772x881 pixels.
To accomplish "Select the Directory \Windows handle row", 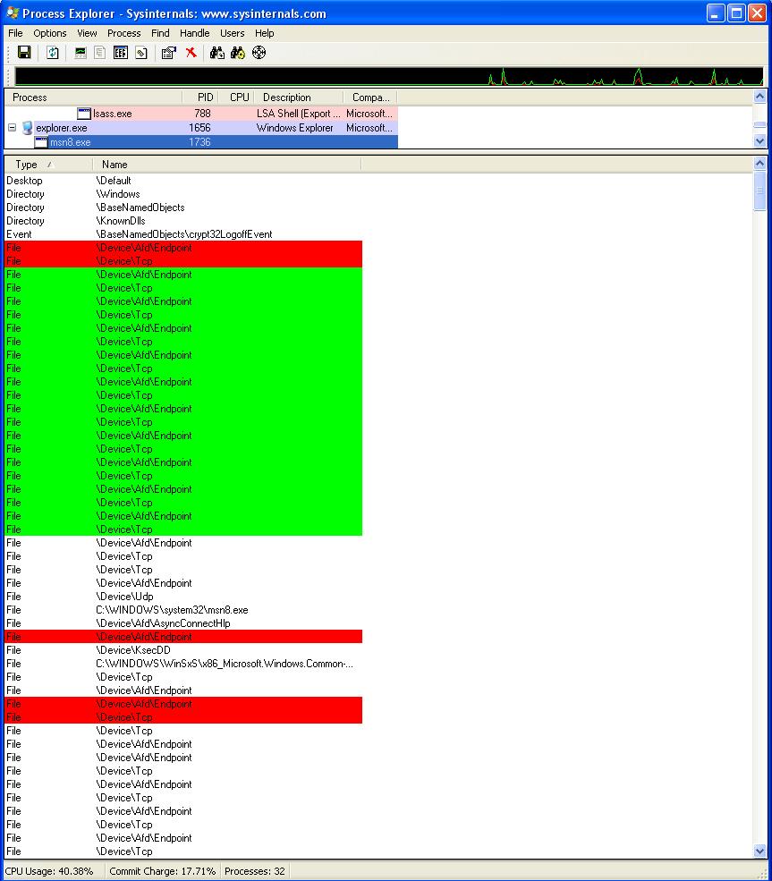I will click(x=183, y=194).
